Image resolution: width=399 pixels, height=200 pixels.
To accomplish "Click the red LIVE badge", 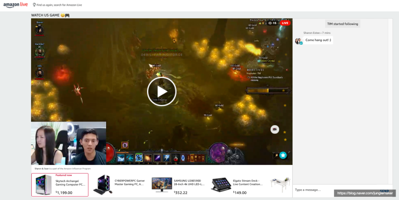I will (285, 23).
